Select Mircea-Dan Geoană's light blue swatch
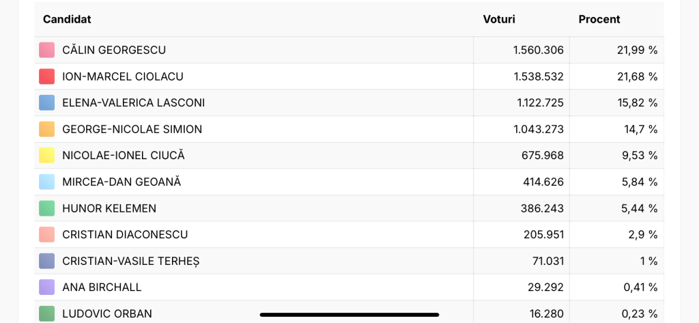Screen dimensions: 699x323 coord(46,182)
